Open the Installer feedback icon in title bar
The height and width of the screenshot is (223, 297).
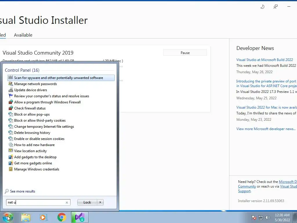[276, 7]
